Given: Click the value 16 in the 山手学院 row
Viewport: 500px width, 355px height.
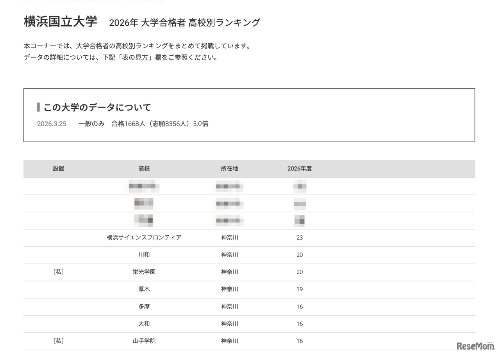Looking at the screenshot, I should pyautogui.click(x=300, y=341).
